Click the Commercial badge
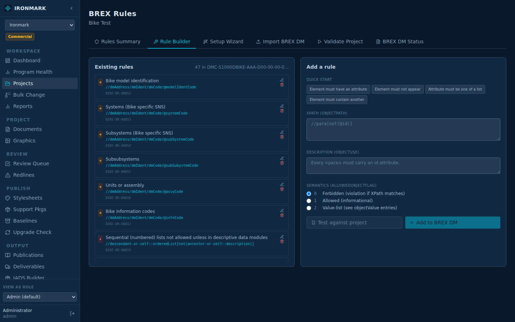Viewport: 515px width, 322px height. (20, 36)
